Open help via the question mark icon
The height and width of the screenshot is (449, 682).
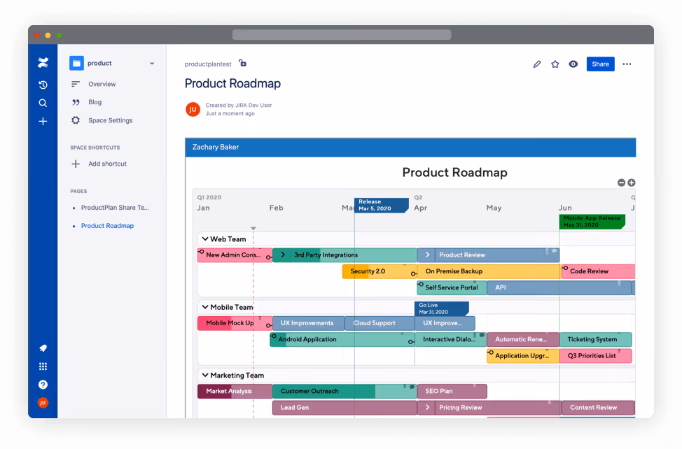point(43,384)
